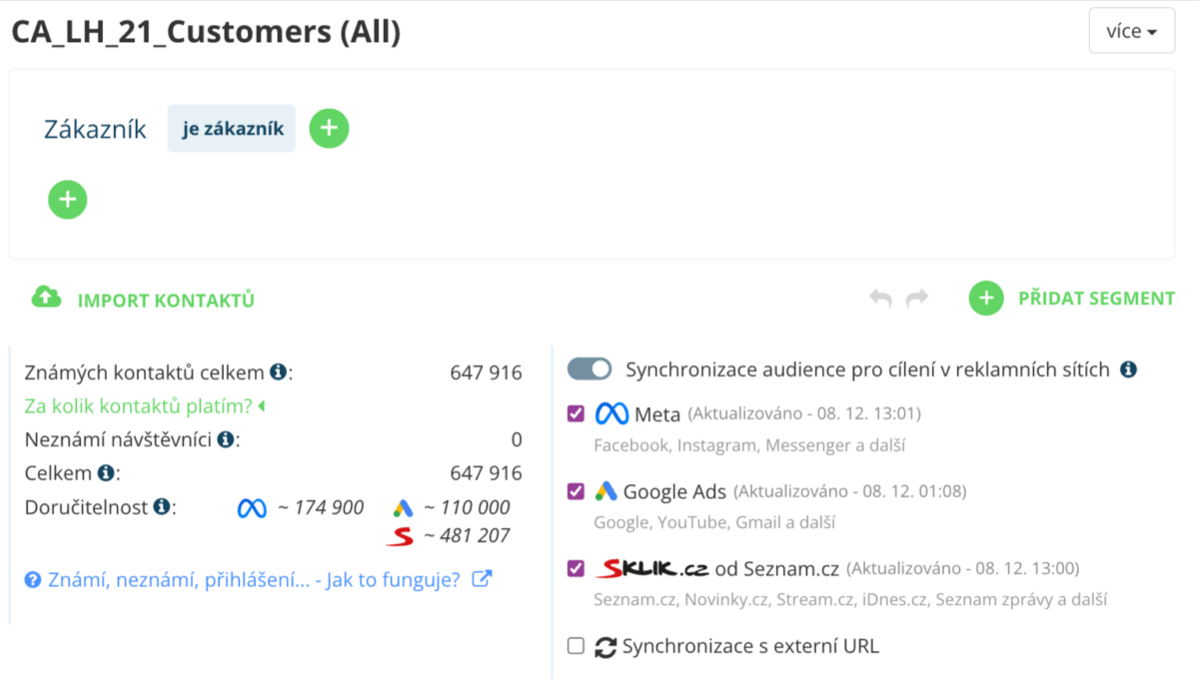Click the redo arrow icon
The height and width of the screenshot is (679, 1199).
(917, 298)
